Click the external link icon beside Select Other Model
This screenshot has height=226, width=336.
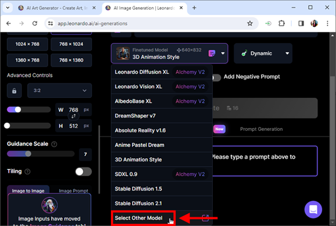(206, 218)
